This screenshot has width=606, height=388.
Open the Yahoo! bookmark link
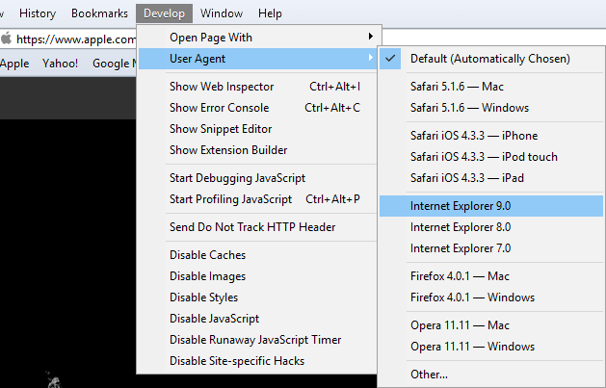(x=61, y=64)
